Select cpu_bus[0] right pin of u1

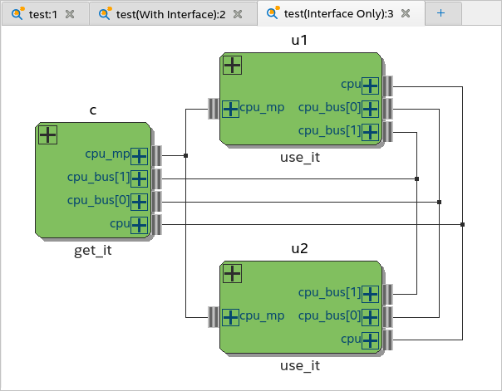point(387,109)
